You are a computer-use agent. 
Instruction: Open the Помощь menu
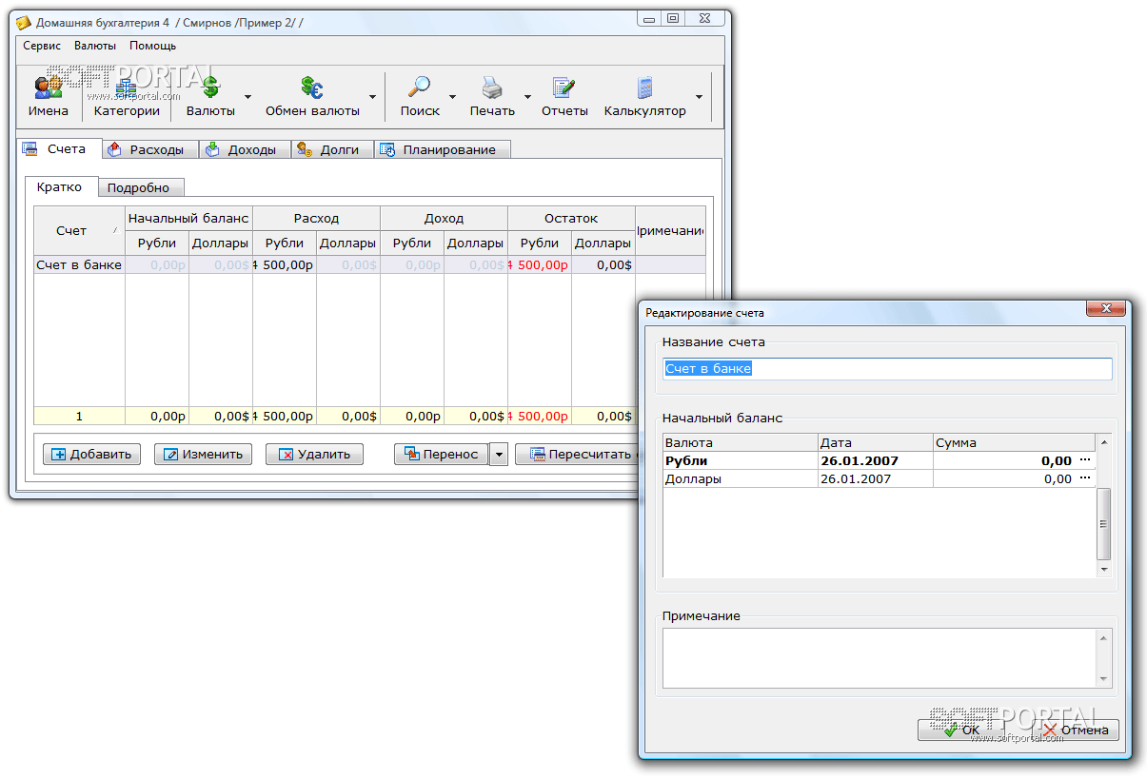click(153, 46)
